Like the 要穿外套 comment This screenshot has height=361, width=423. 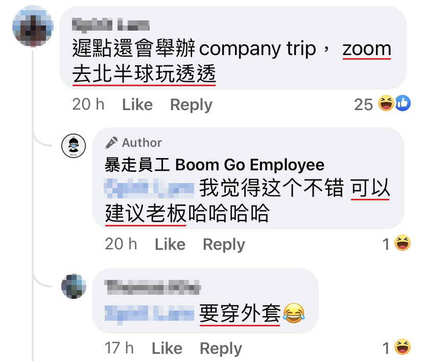click(167, 348)
